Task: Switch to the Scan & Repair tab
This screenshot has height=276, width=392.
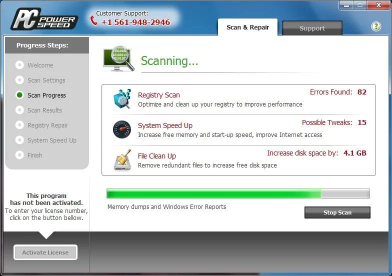Action: coord(248,27)
